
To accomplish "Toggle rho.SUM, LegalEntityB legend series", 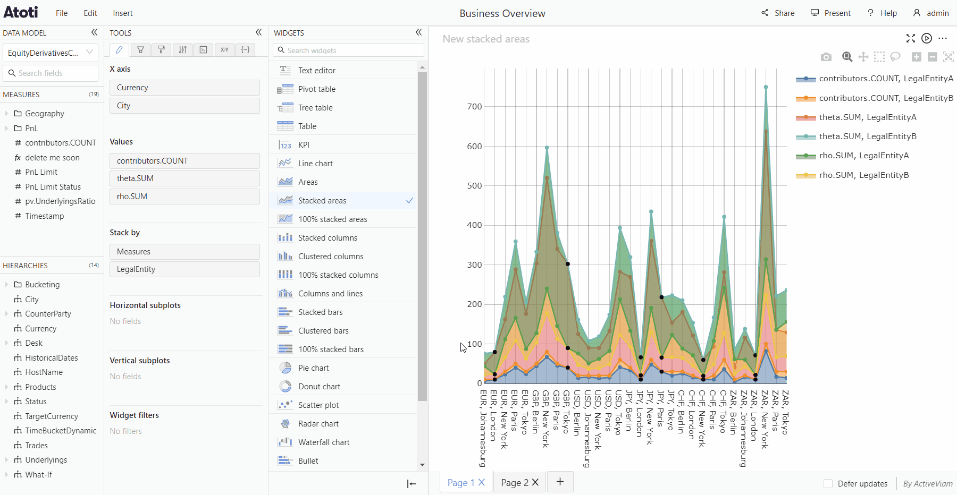I will (x=852, y=175).
